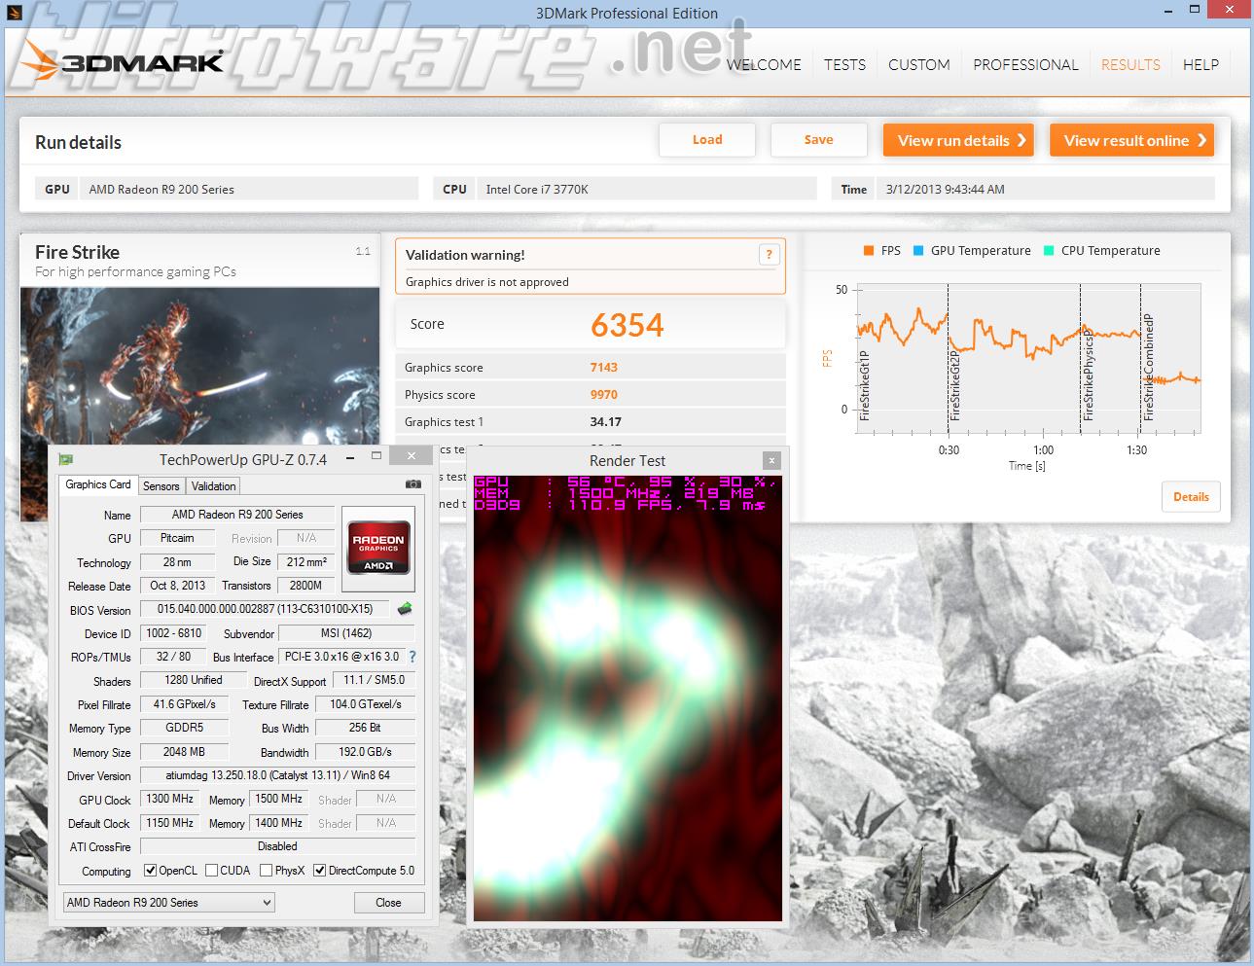Click the Graphics test 1 value 34.17
The image size is (1254, 966).
[x=605, y=422]
